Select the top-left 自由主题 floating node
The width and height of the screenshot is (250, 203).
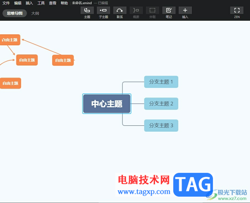[x=10, y=40]
